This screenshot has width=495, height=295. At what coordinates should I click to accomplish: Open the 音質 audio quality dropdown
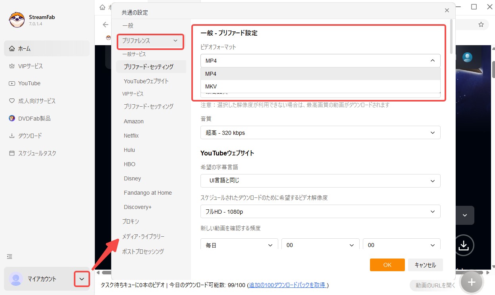coord(320,132)
